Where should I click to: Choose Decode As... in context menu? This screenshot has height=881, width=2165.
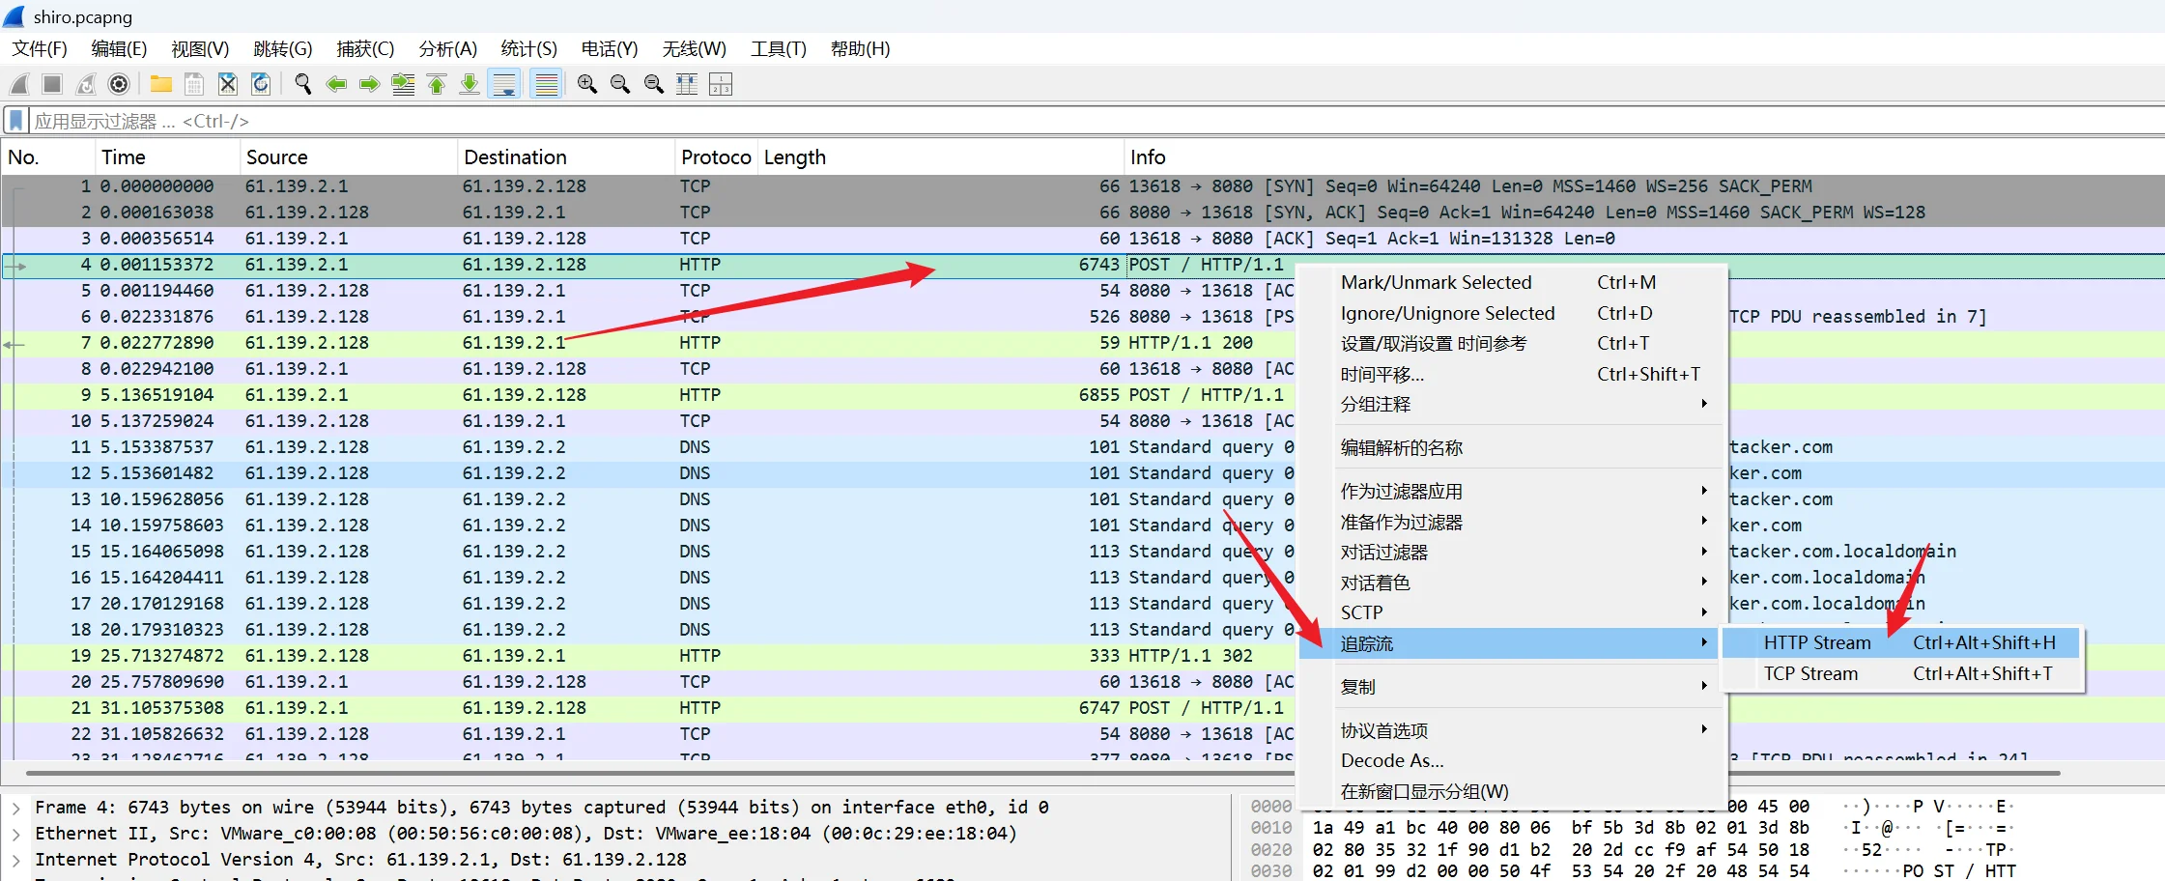1392,760
